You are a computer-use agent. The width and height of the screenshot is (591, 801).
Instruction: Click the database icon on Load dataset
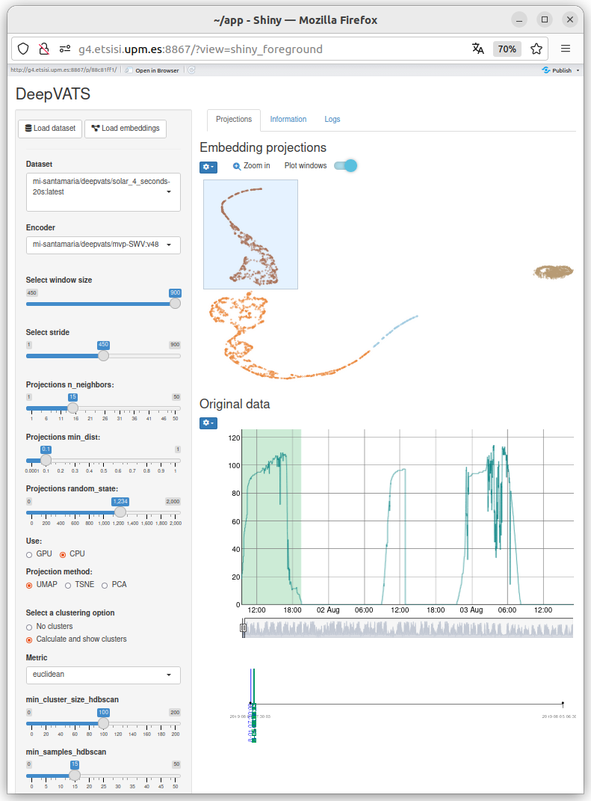pos(28,128)
